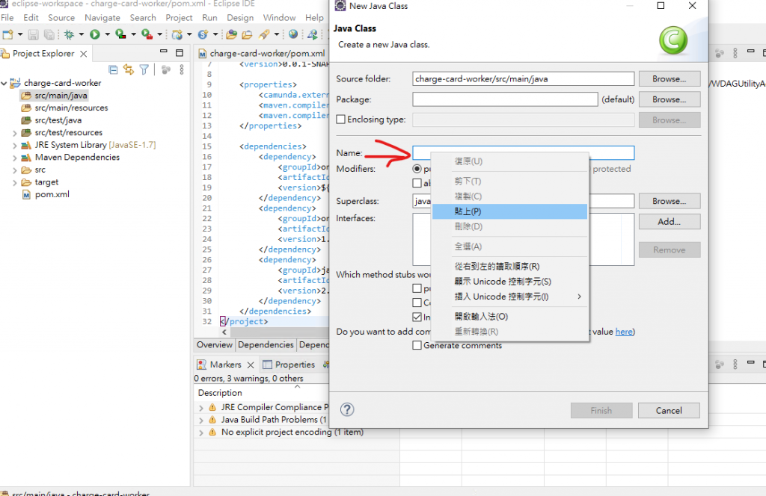Select src/main/java source folder
766x496 pixels.
(x=61, y=96)
